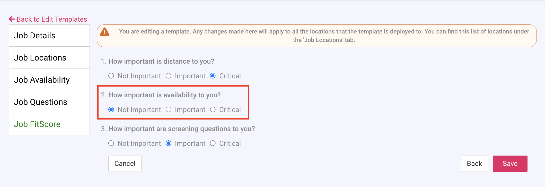Switch to the Job Details tab
Image resolution: width=545 pixels, height=187 pixels.
(x=49, y=36)
